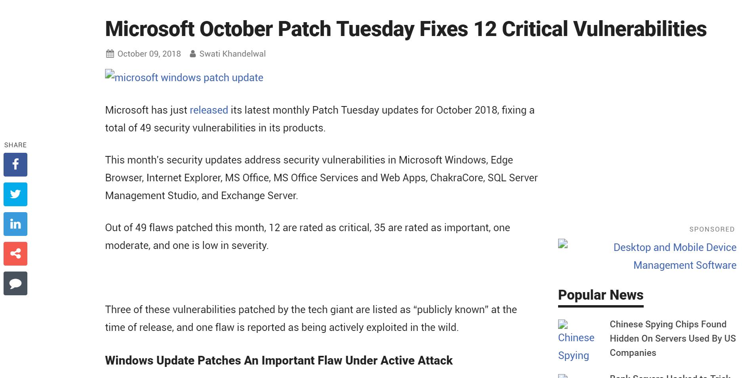Open the red share options button
Screen dimensions: 742x378
pyautogui.click(x=15, y=254)
